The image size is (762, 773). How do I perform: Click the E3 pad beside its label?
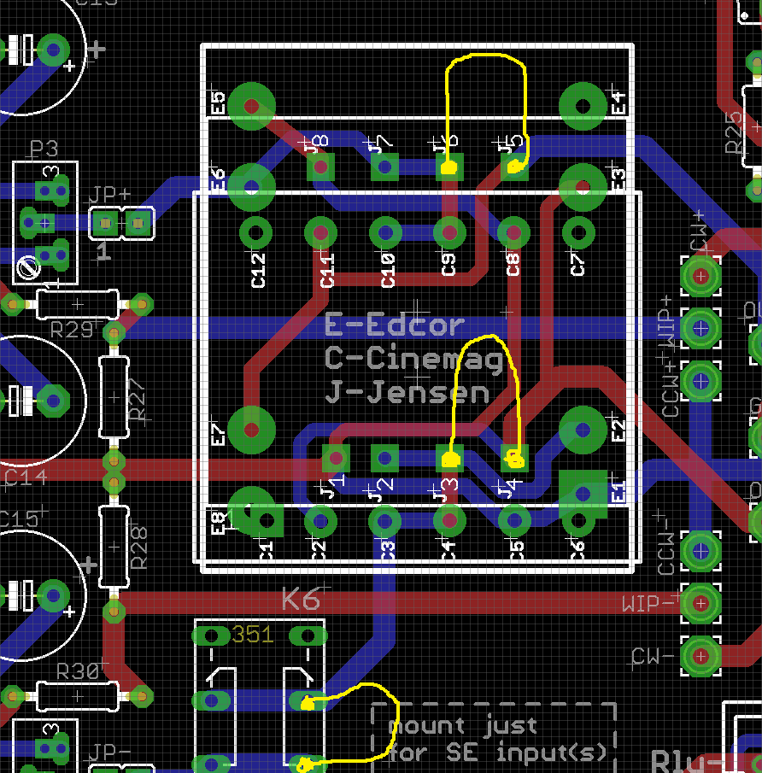(583, 187)
